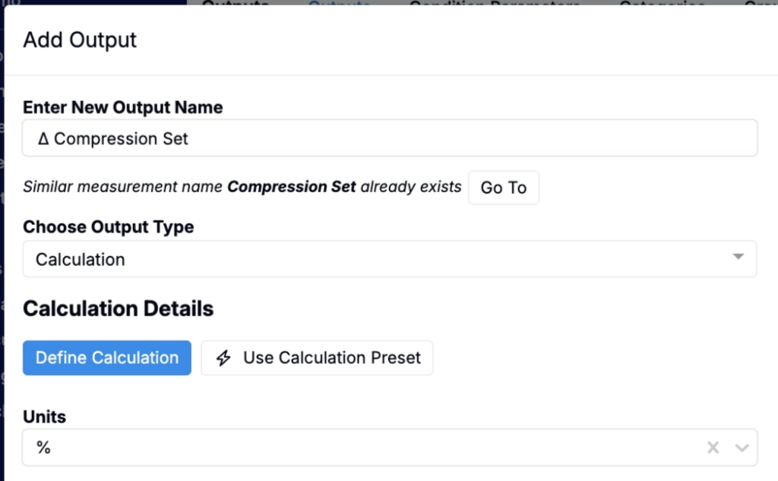
Task: Go To existing Compression Set measurement
Action: [x=504, y=188]
